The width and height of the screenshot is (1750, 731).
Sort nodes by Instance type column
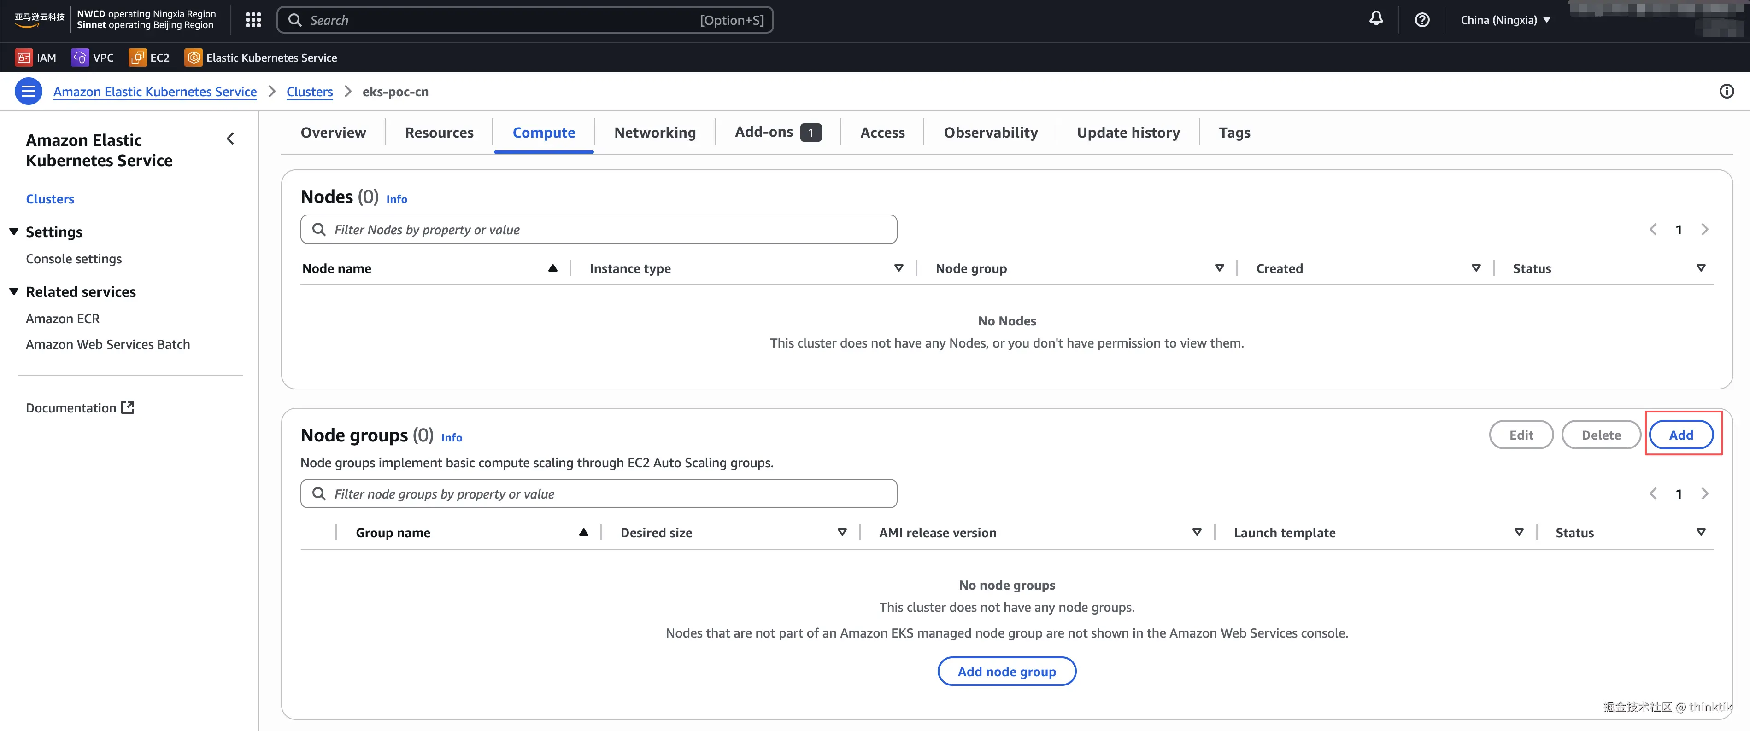pyautogui.click(x=898, y=268)
